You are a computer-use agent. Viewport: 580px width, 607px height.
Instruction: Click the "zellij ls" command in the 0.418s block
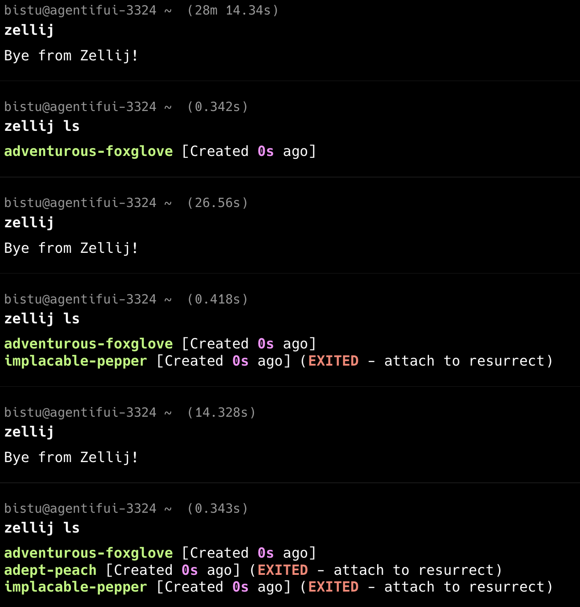42,318
